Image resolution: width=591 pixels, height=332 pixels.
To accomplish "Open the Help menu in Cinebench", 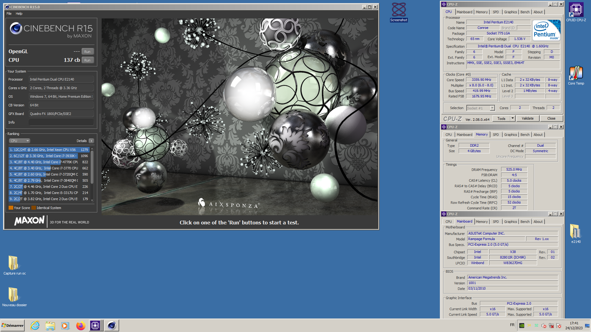I will pyautogui.click(x=19, y=14).
